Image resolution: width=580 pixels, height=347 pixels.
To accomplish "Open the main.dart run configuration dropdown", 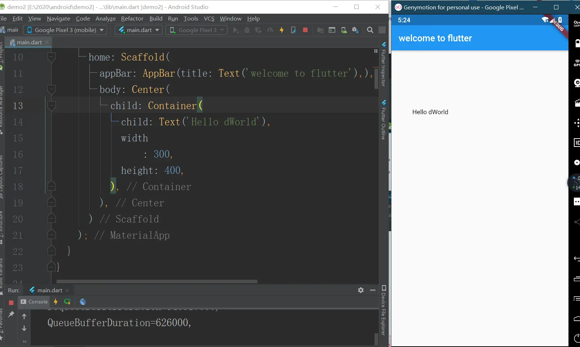I will [x=139, y=30].
